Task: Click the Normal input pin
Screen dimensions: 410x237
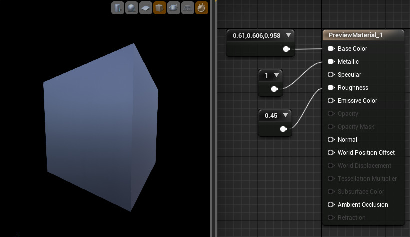Action: point(331,140)
